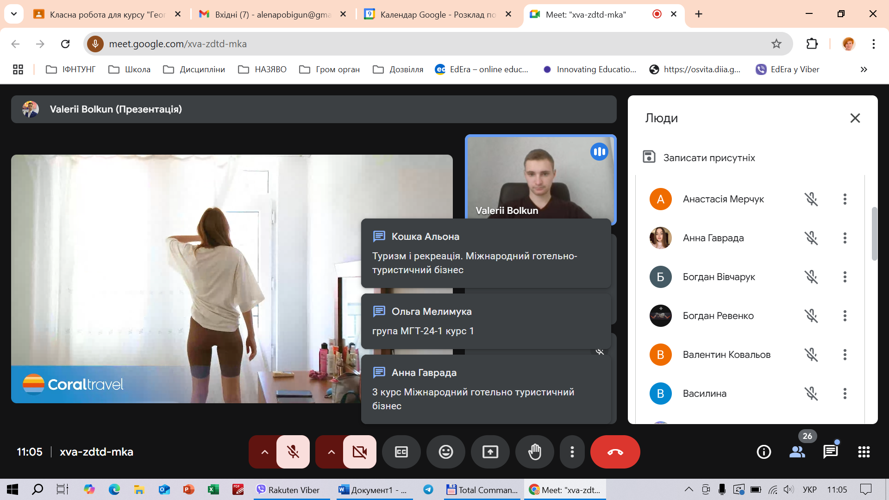Open the activities grid icon
889x500 pixels.
coord(864,452)
